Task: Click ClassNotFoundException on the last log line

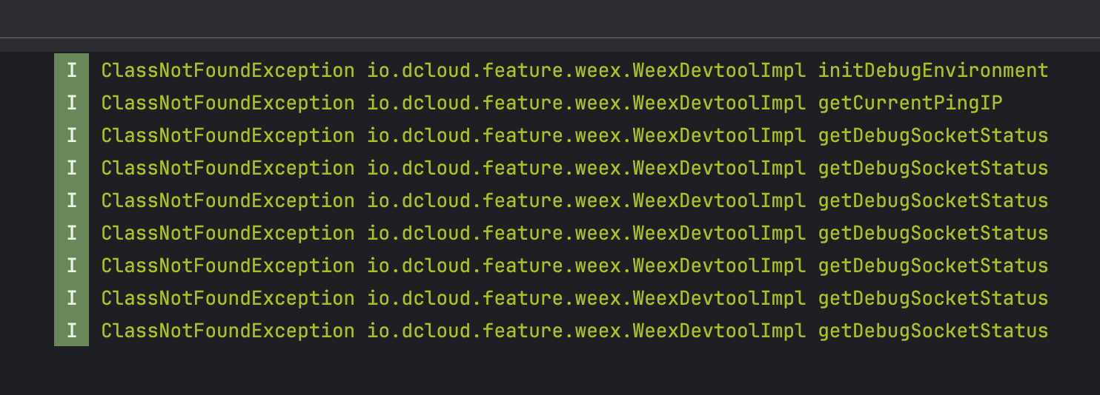Action: point(228,331)
